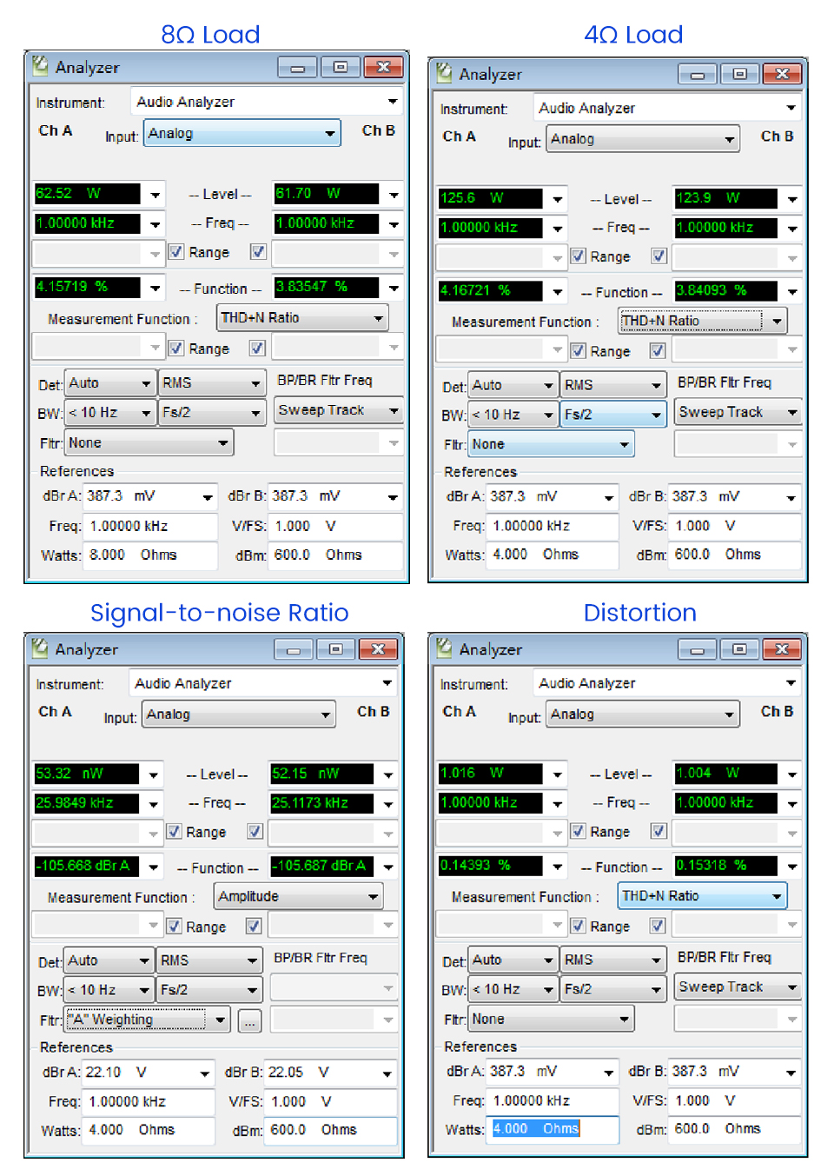
Task: Click the Analyzer icon in the 4Ω Load window title bar
Action: tap(444, 73)
